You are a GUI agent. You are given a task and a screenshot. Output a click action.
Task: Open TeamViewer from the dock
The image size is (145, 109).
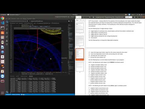click(x=2, y=76)
